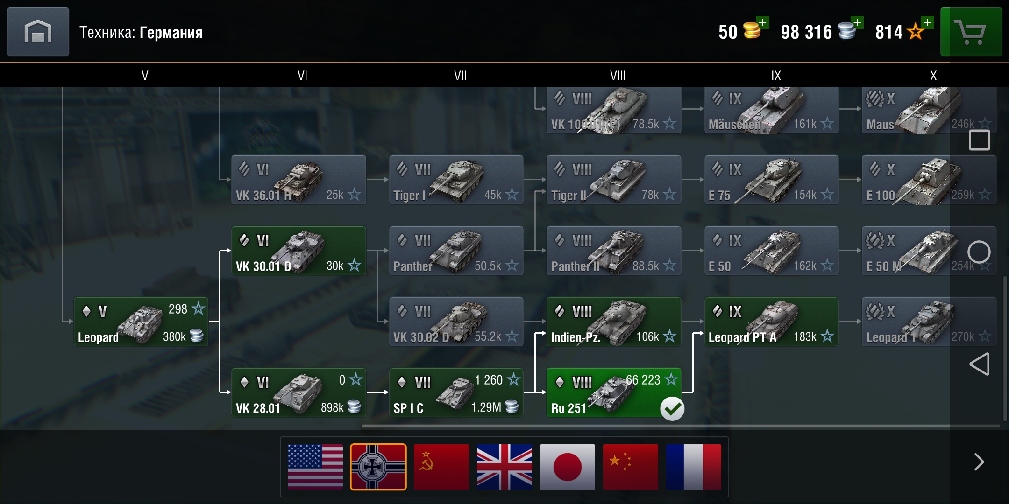The image size is (1009, 504).
Task: Tap the Ru 251 selected checkmark
Action: 672,409
